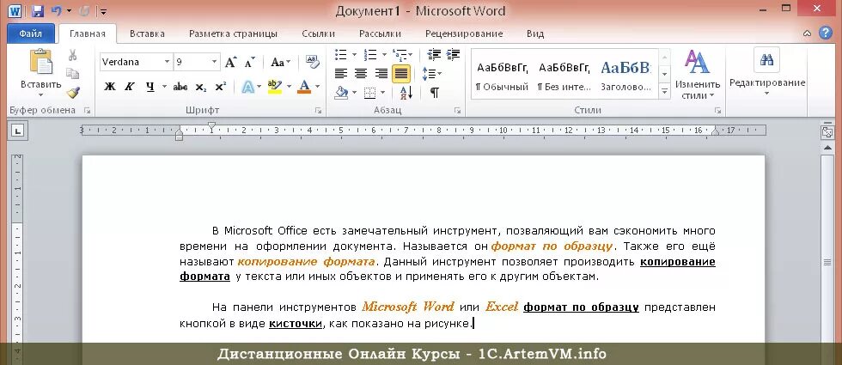Switch to Разметка страницы tab
The height and width of the screenshot is (365, 842).
coord(233,33)
